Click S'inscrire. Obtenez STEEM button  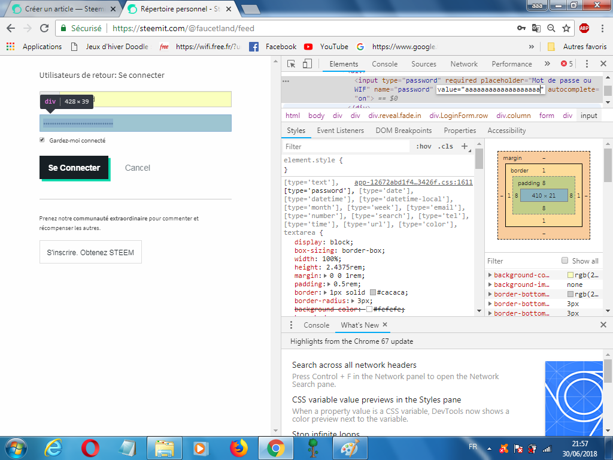pos(90,252)
